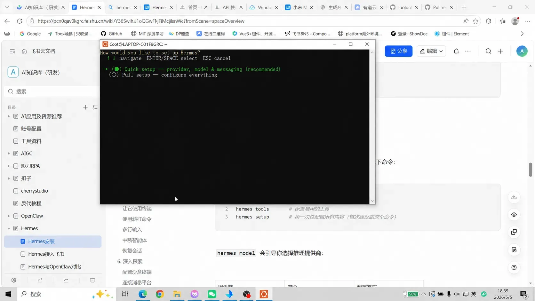This screenshot has width=535, height=301.
Task: Click terminal scrollbar down arrow
Action: (372, 201)
